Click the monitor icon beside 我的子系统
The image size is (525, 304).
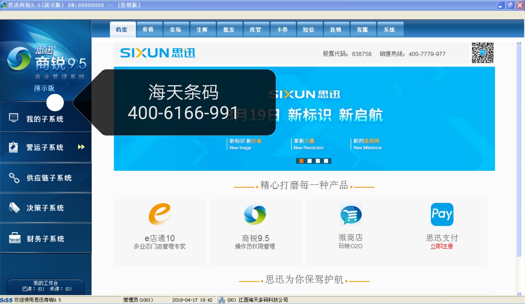[14, 118]
